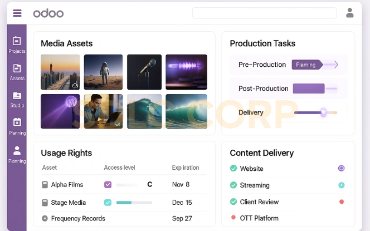Open the purple glowing microphone thumbnail
Screen dimensions: 370x231
click(x=60, y=111)
